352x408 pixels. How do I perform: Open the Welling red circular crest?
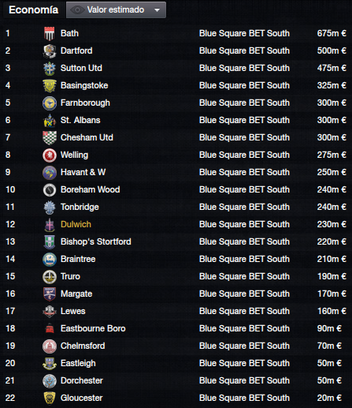point(50,155)
